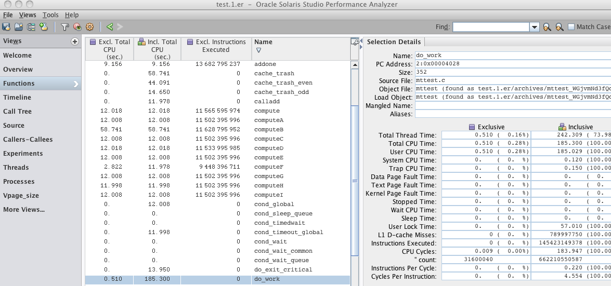The width and height of the screenshot is (611, 286).
Task: Click into the Find text field
Action: pyautogui.click(x=491, y=27)
